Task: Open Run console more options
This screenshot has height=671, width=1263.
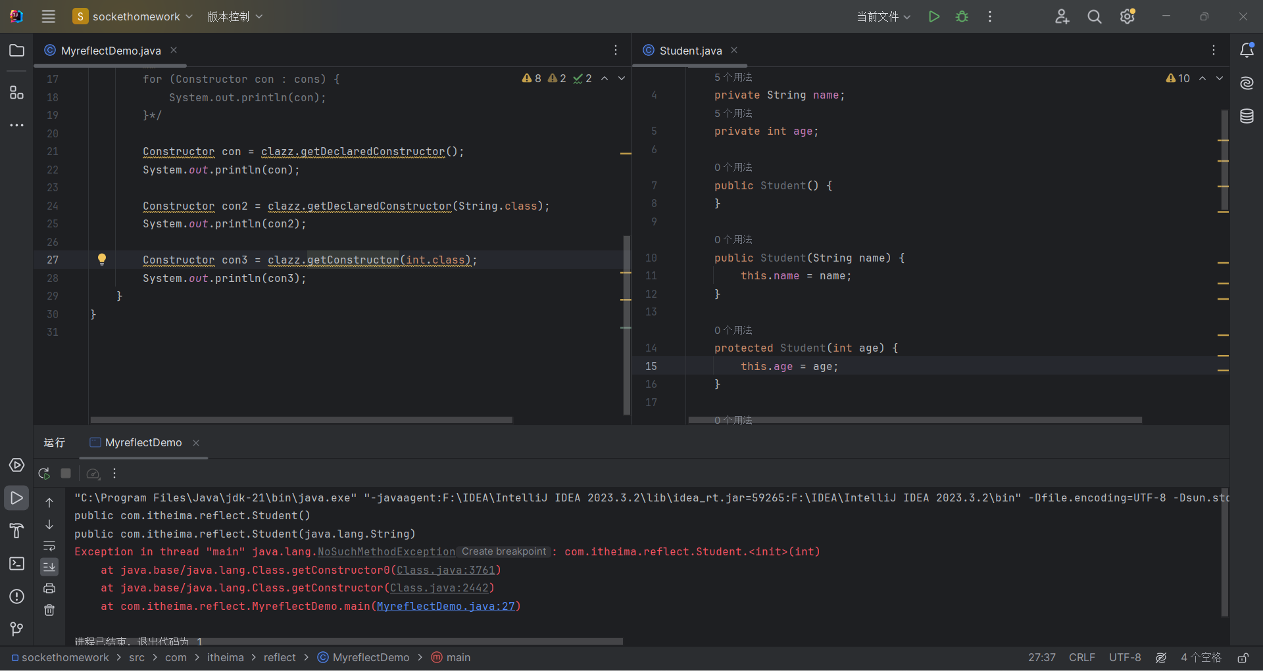Action: click(x=114, y=473)
